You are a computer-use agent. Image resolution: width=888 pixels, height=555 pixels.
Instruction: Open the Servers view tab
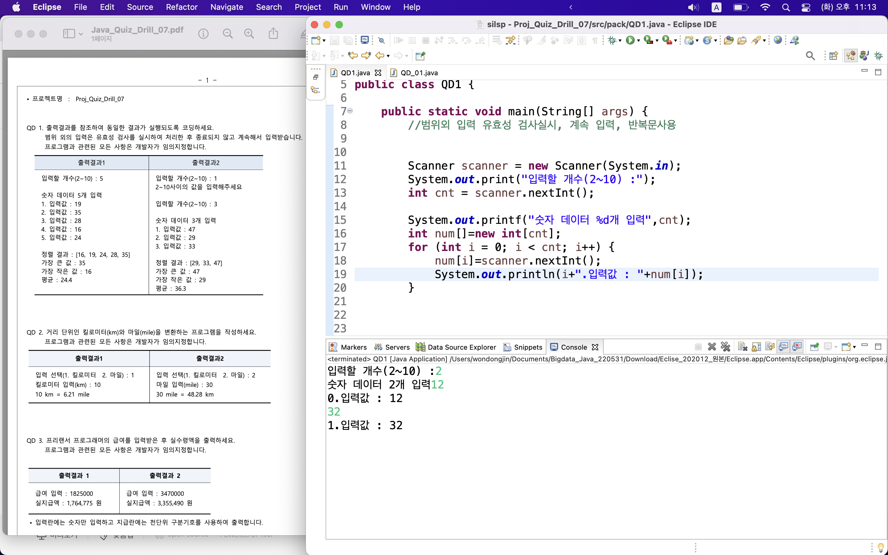[397, 347]
